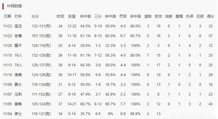
Task: Open the 爵士 opponent entry
Action: pos(18,84)
